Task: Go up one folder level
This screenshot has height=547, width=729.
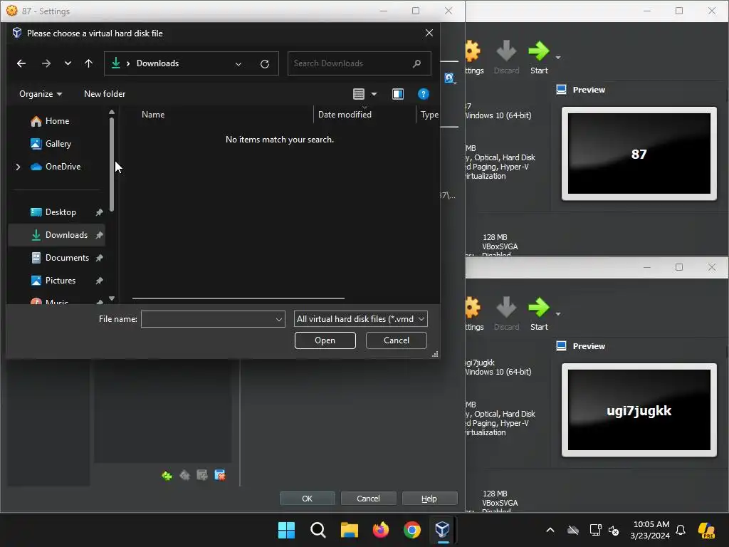Action: (89, 63)
